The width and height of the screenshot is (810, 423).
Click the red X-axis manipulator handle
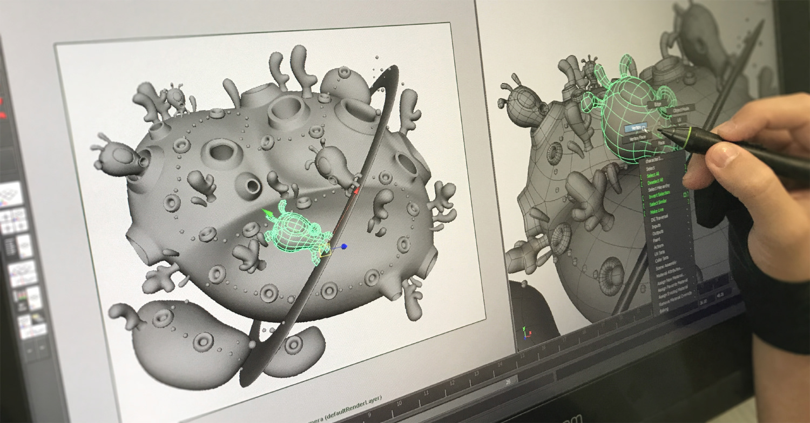[x=356, y=189]
